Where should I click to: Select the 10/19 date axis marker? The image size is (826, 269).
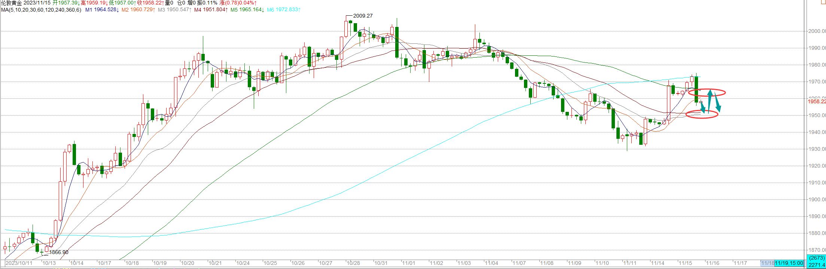[160, 263]
